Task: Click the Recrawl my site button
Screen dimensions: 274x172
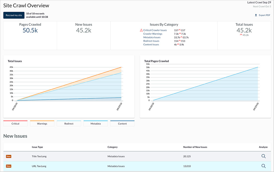Action: coord(14,15)
